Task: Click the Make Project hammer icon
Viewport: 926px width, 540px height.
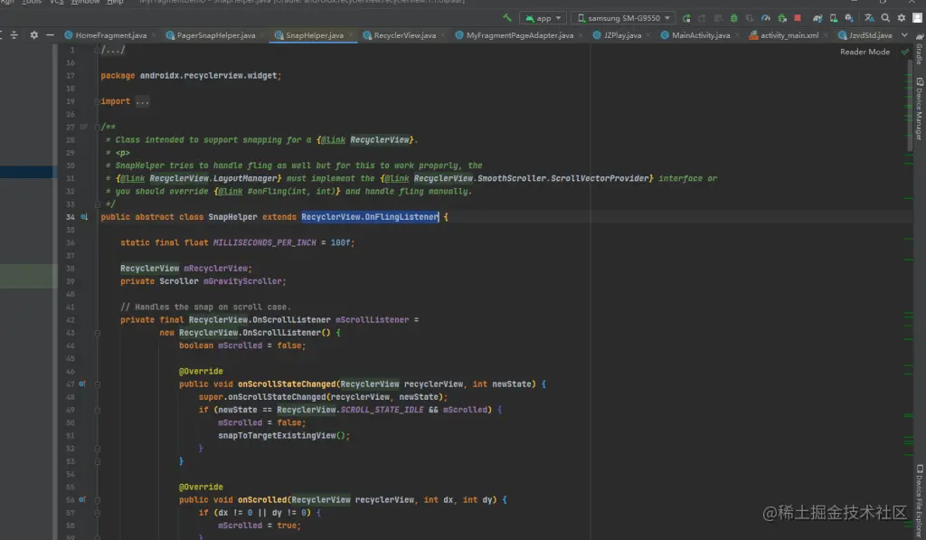Action: point(506,18)
